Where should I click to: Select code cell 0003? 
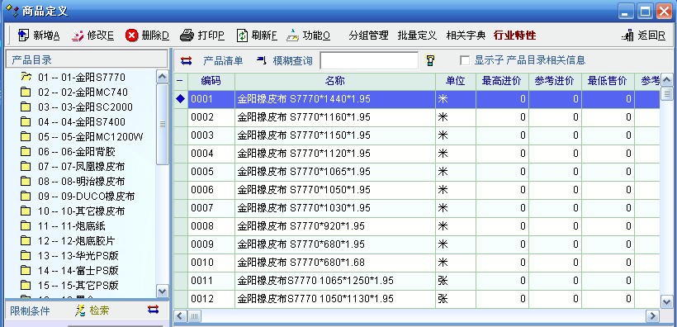(x=211, y=135)
